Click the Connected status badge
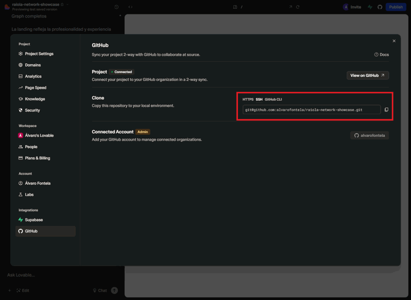This screenshot has height=300, width=411. click(x=122, y=72)
